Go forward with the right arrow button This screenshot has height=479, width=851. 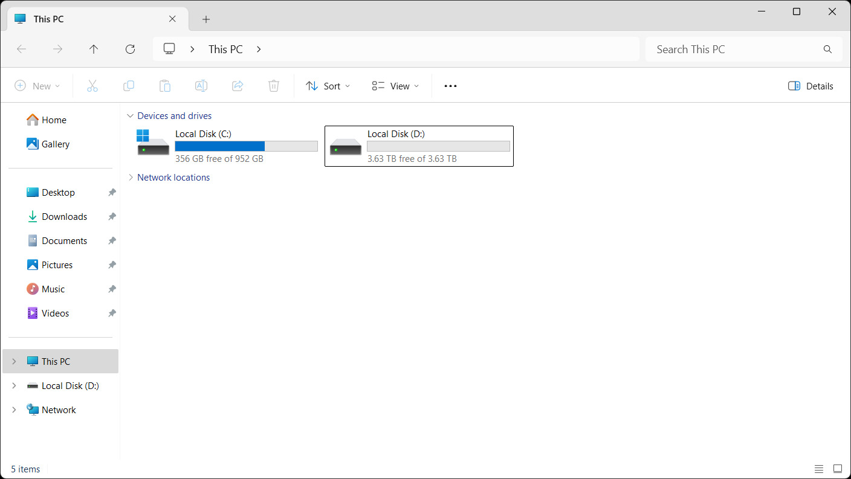click(58, 50)
